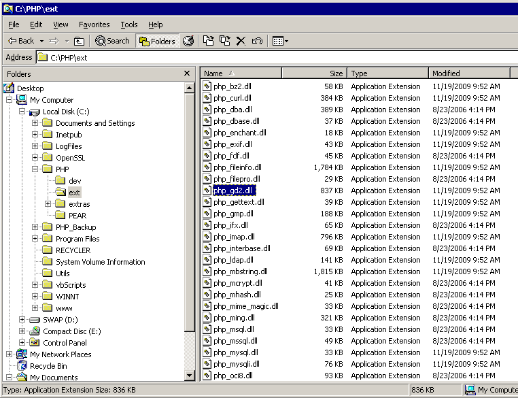Click the Address bar path field
518x398 pixels.
272,58
